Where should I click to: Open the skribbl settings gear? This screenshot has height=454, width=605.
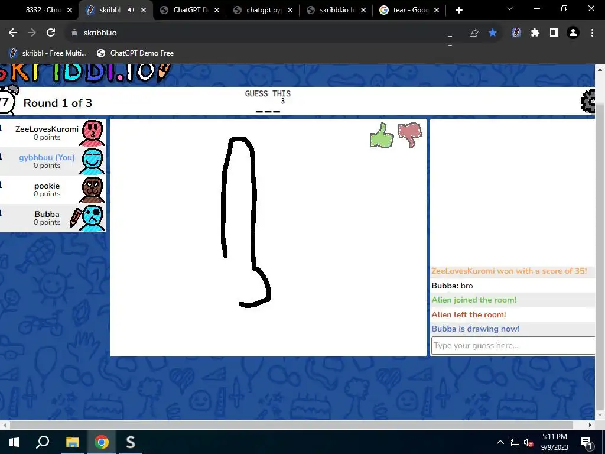pyautogui.click(x=588, y=101)
